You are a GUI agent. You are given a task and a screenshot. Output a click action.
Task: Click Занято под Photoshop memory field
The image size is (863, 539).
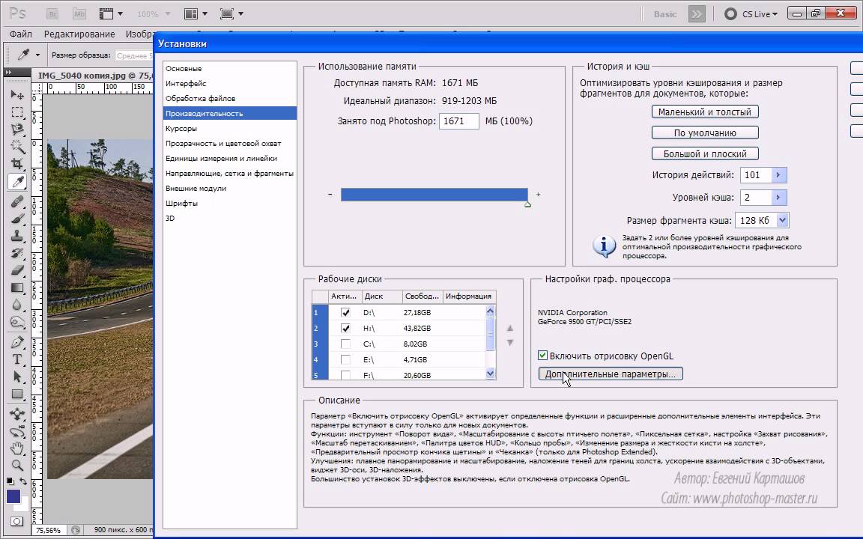point(459,121)
